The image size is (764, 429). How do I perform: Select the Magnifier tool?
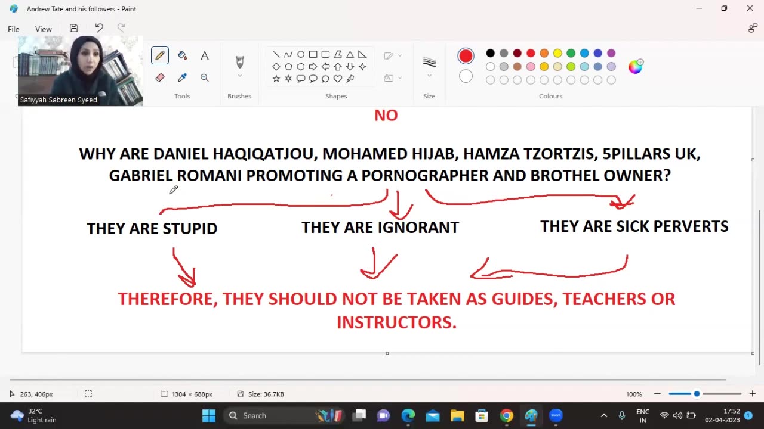coord(205,77)
